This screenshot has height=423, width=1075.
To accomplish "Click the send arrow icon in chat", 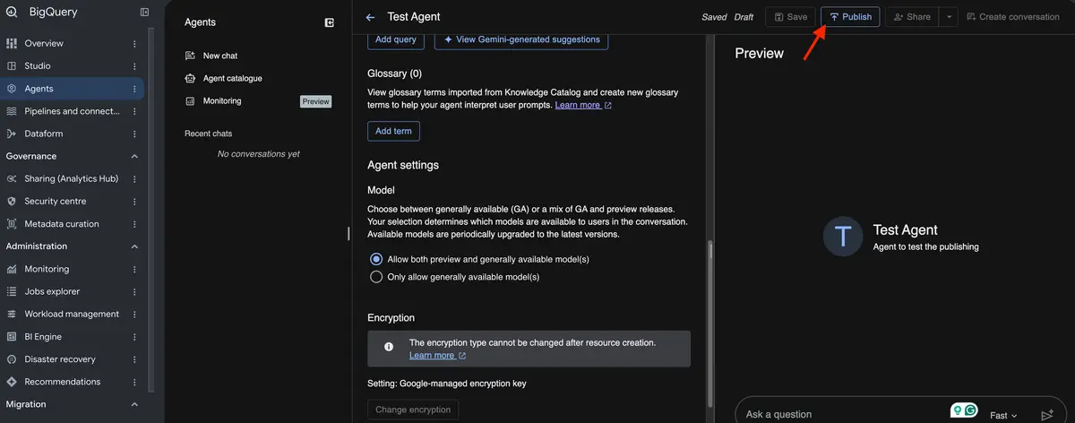I will click(1047, 415).
